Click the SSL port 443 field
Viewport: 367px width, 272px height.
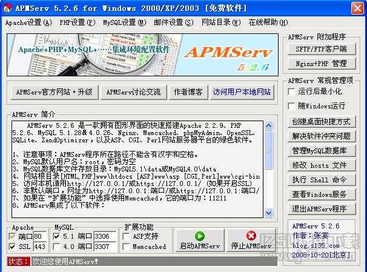tap(40, 247)
